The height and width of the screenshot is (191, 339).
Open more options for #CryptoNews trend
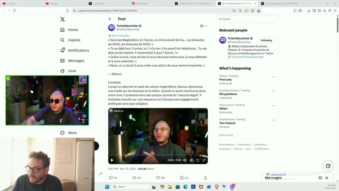(273, 91)
